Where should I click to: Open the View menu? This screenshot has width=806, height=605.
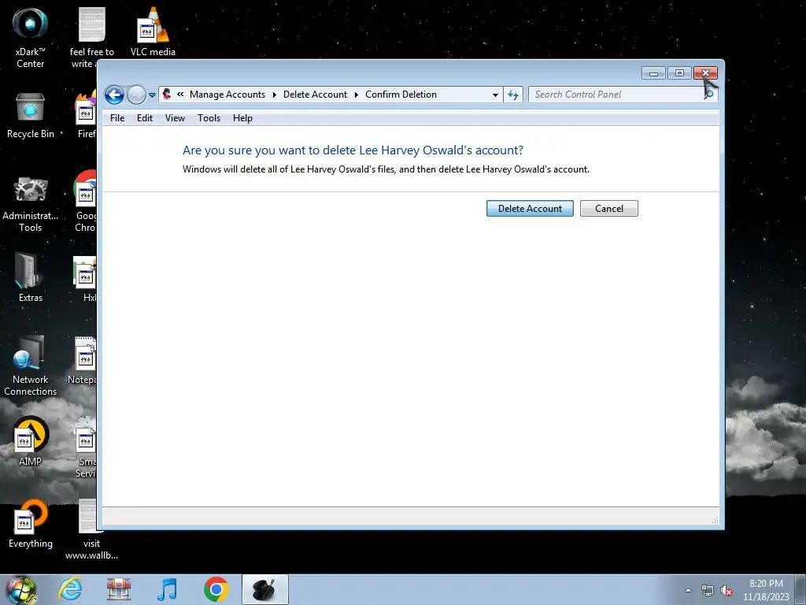pos(175,118)
